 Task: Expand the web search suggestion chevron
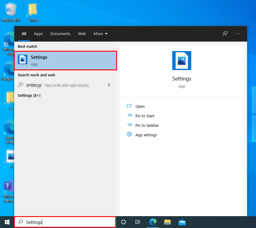109,85
